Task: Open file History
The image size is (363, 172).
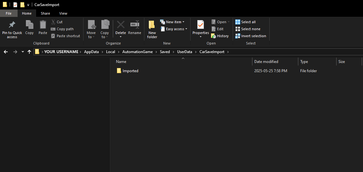Action: (220, 36)
